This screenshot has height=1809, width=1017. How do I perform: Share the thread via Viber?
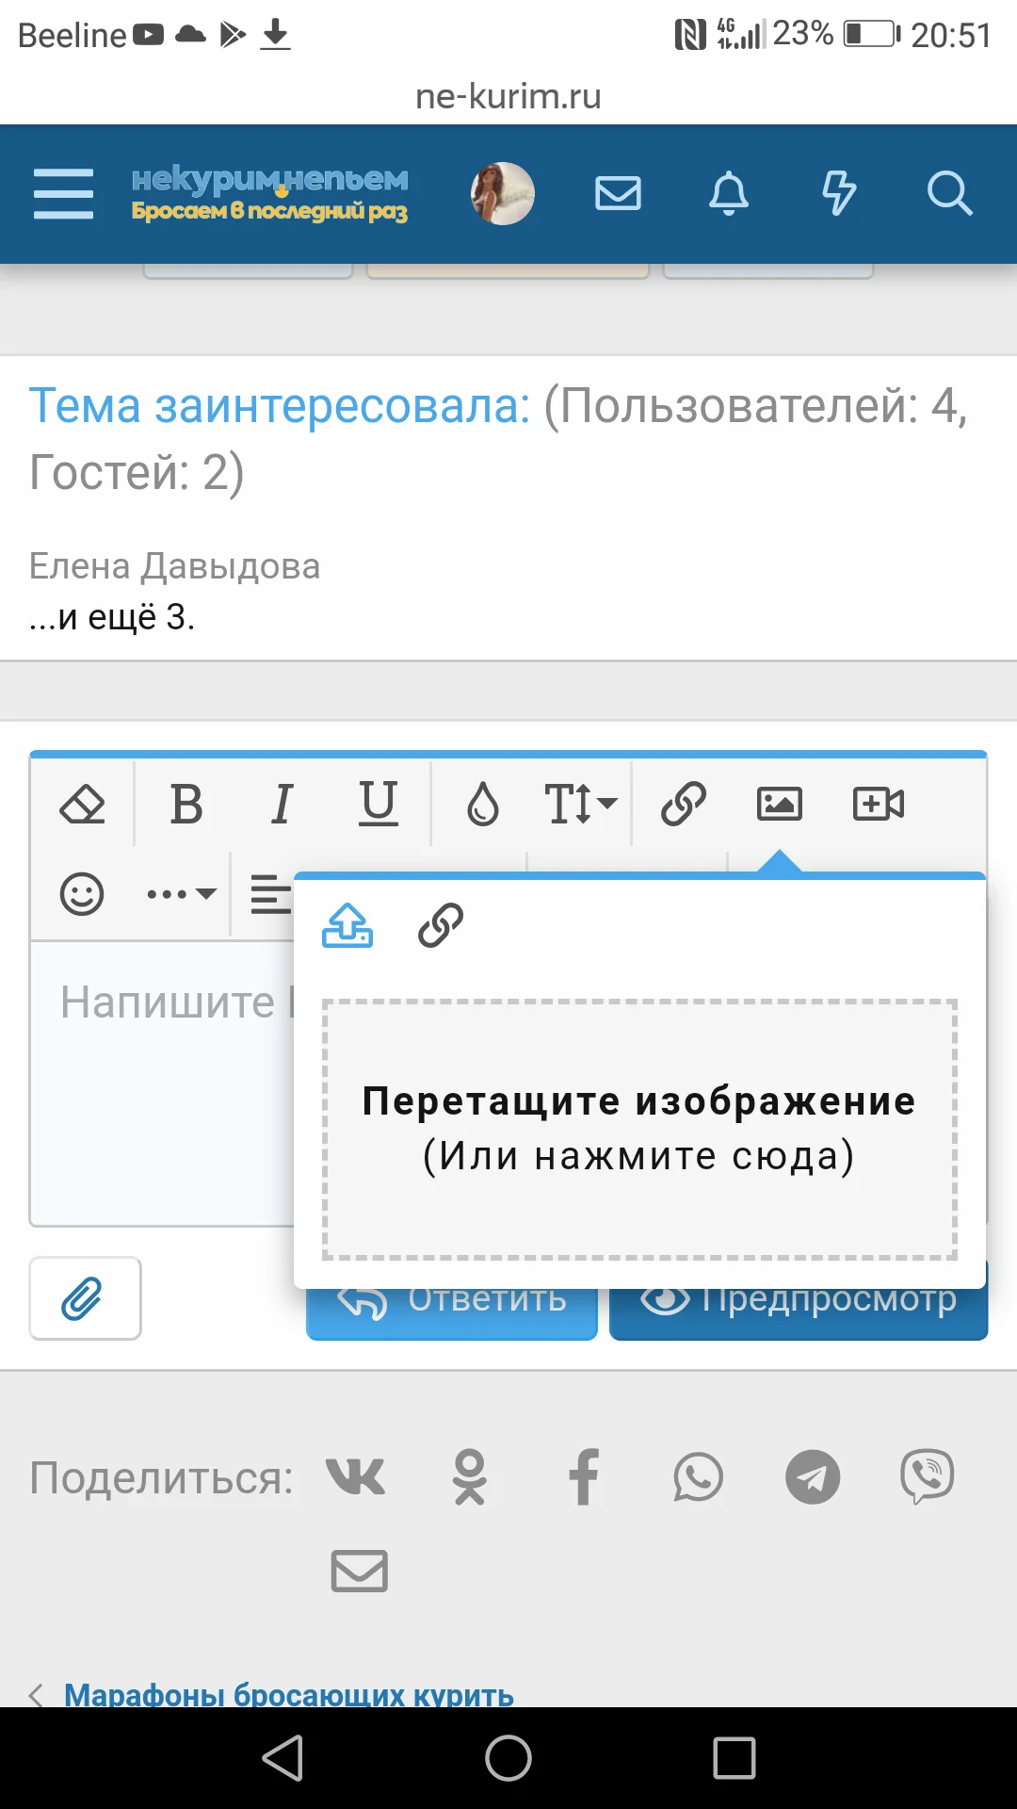tap(928, 1477)
